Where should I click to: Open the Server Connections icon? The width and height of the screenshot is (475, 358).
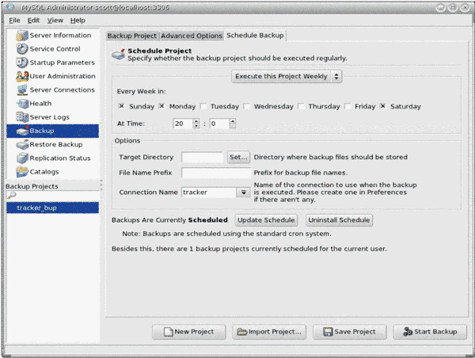(x=22, y=89)
